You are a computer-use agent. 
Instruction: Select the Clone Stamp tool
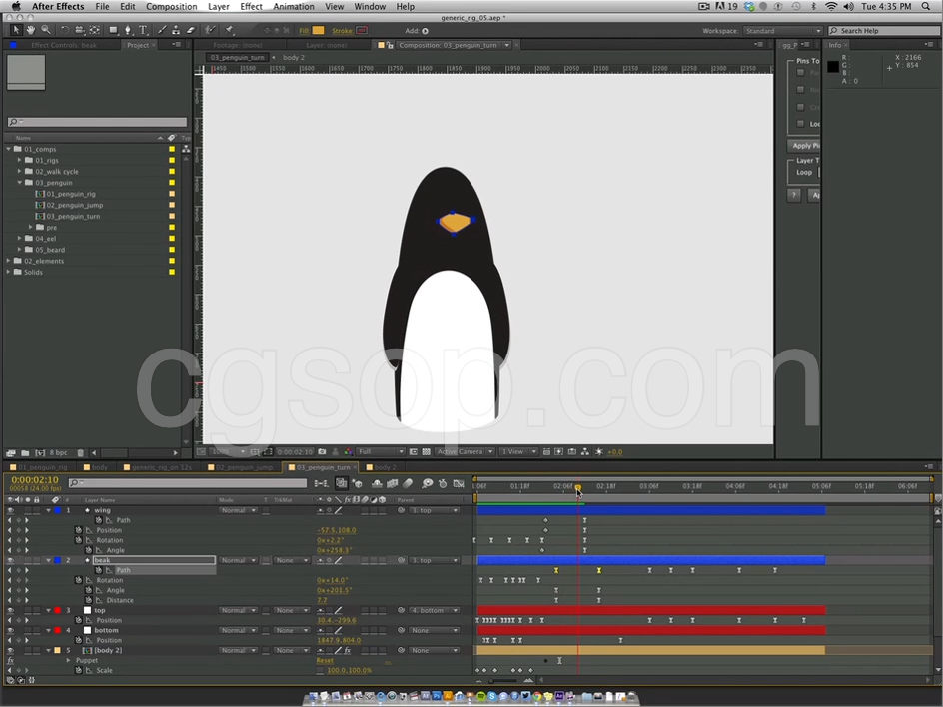176,30
